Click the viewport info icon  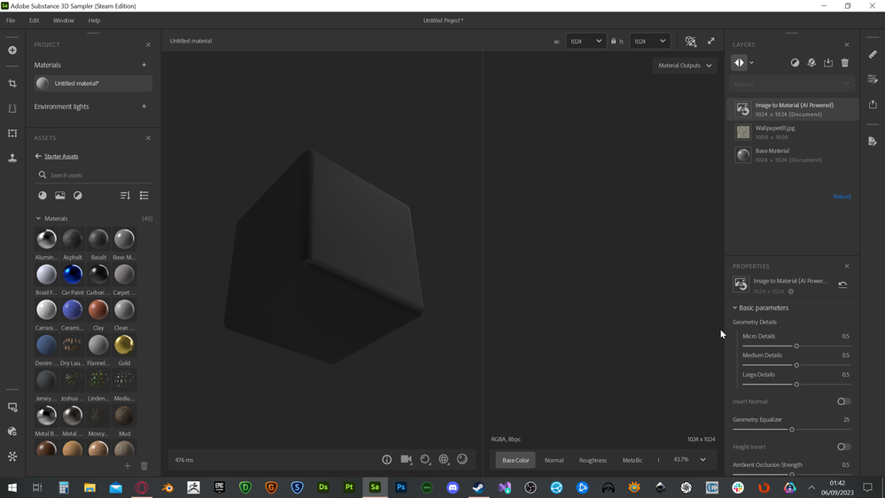(386, 459)
